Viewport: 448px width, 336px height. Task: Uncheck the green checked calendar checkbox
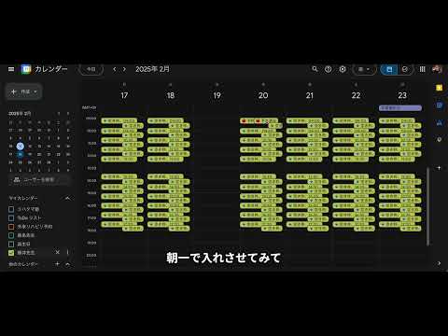point(11,253)
